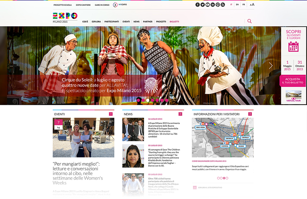This screenshot has width=307, height=199.
Task: Open the Twitter social icon
Action: [x=203, y=5]
